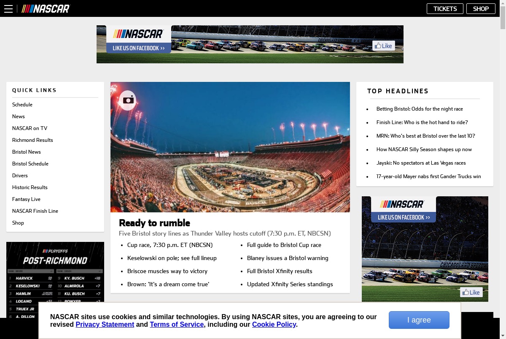Click the Bristol stadium hero image

pyautogui.click(x=230, y=147)
